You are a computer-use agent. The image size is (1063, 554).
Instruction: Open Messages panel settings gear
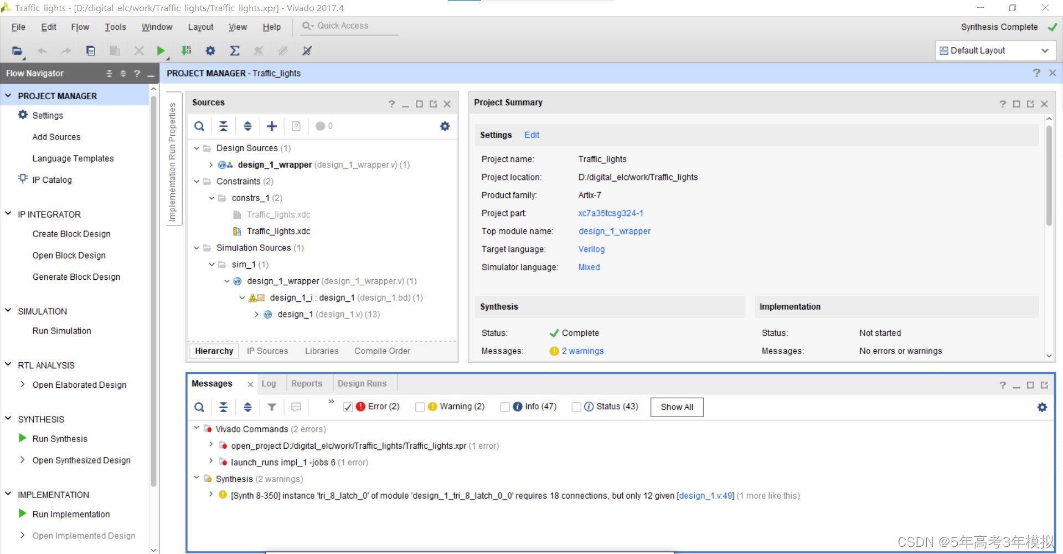1042,407
